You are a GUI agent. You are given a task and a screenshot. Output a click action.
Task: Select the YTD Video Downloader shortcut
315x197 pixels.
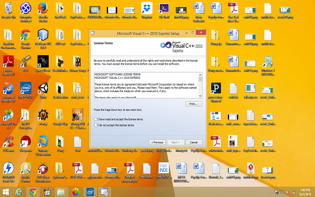(x=43, y=172)
